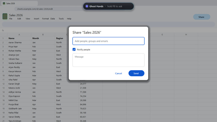Open the Data menu
This screenshot has height=122, width=217.
(52, 19)
